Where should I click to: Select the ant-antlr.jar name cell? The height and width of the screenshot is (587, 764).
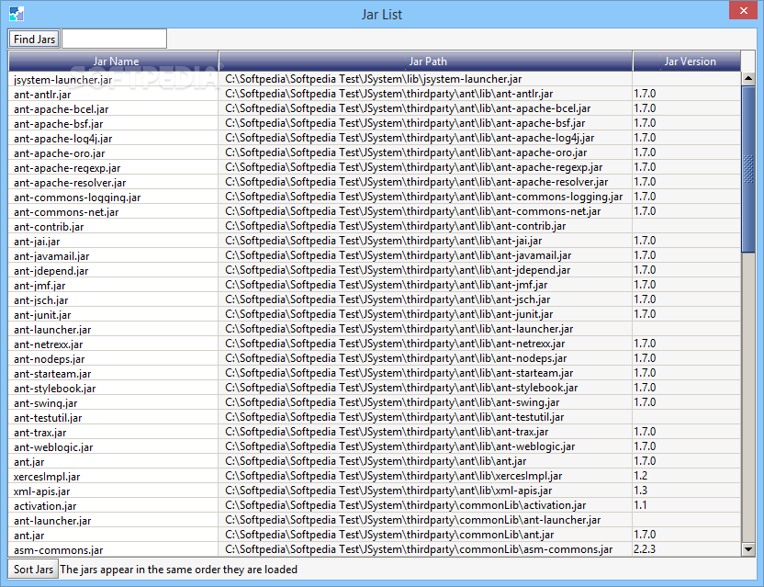(x=114, y=94)
